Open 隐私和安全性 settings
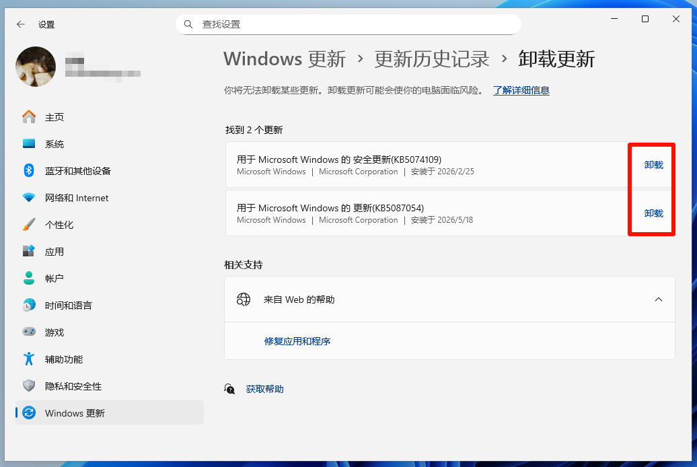The image size is (697, 467). coord(110,386)
